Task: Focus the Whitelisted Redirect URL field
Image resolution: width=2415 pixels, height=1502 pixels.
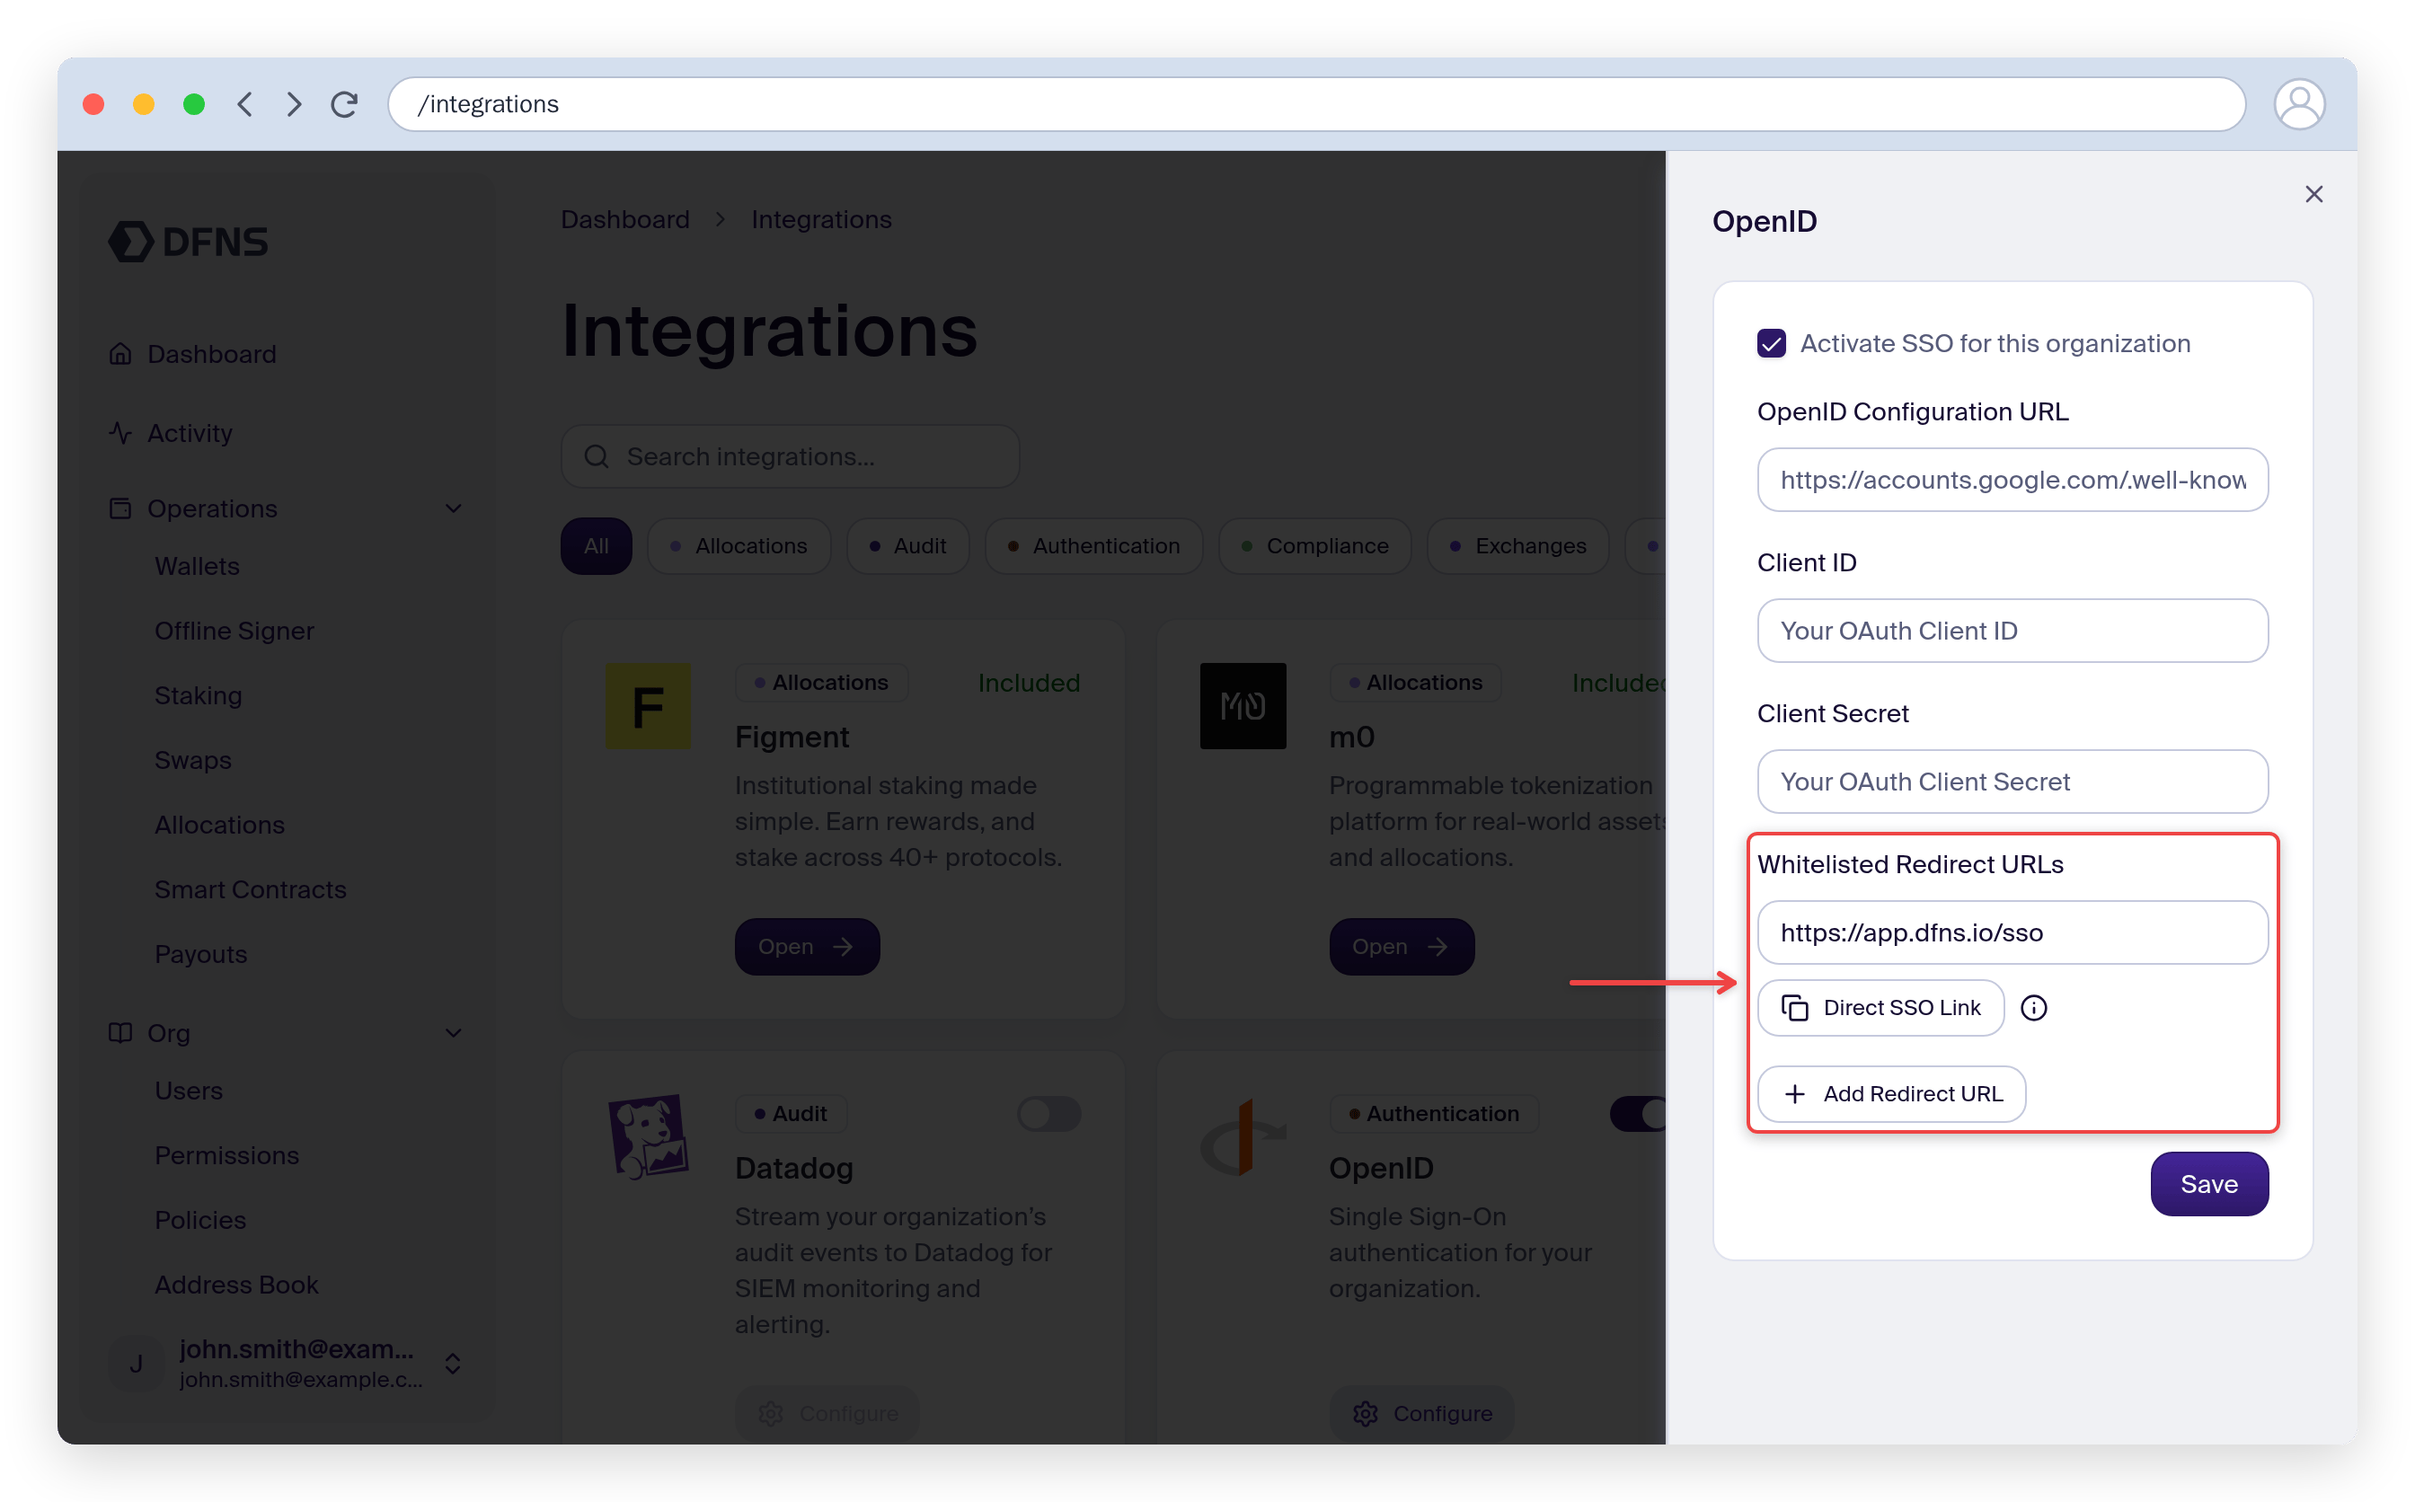Action: point(2012,932)
